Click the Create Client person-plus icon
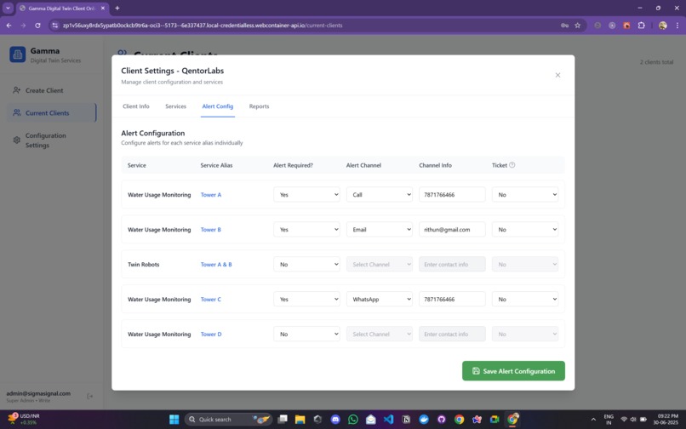The image size is (686, 429). click(x=17, y=90)
